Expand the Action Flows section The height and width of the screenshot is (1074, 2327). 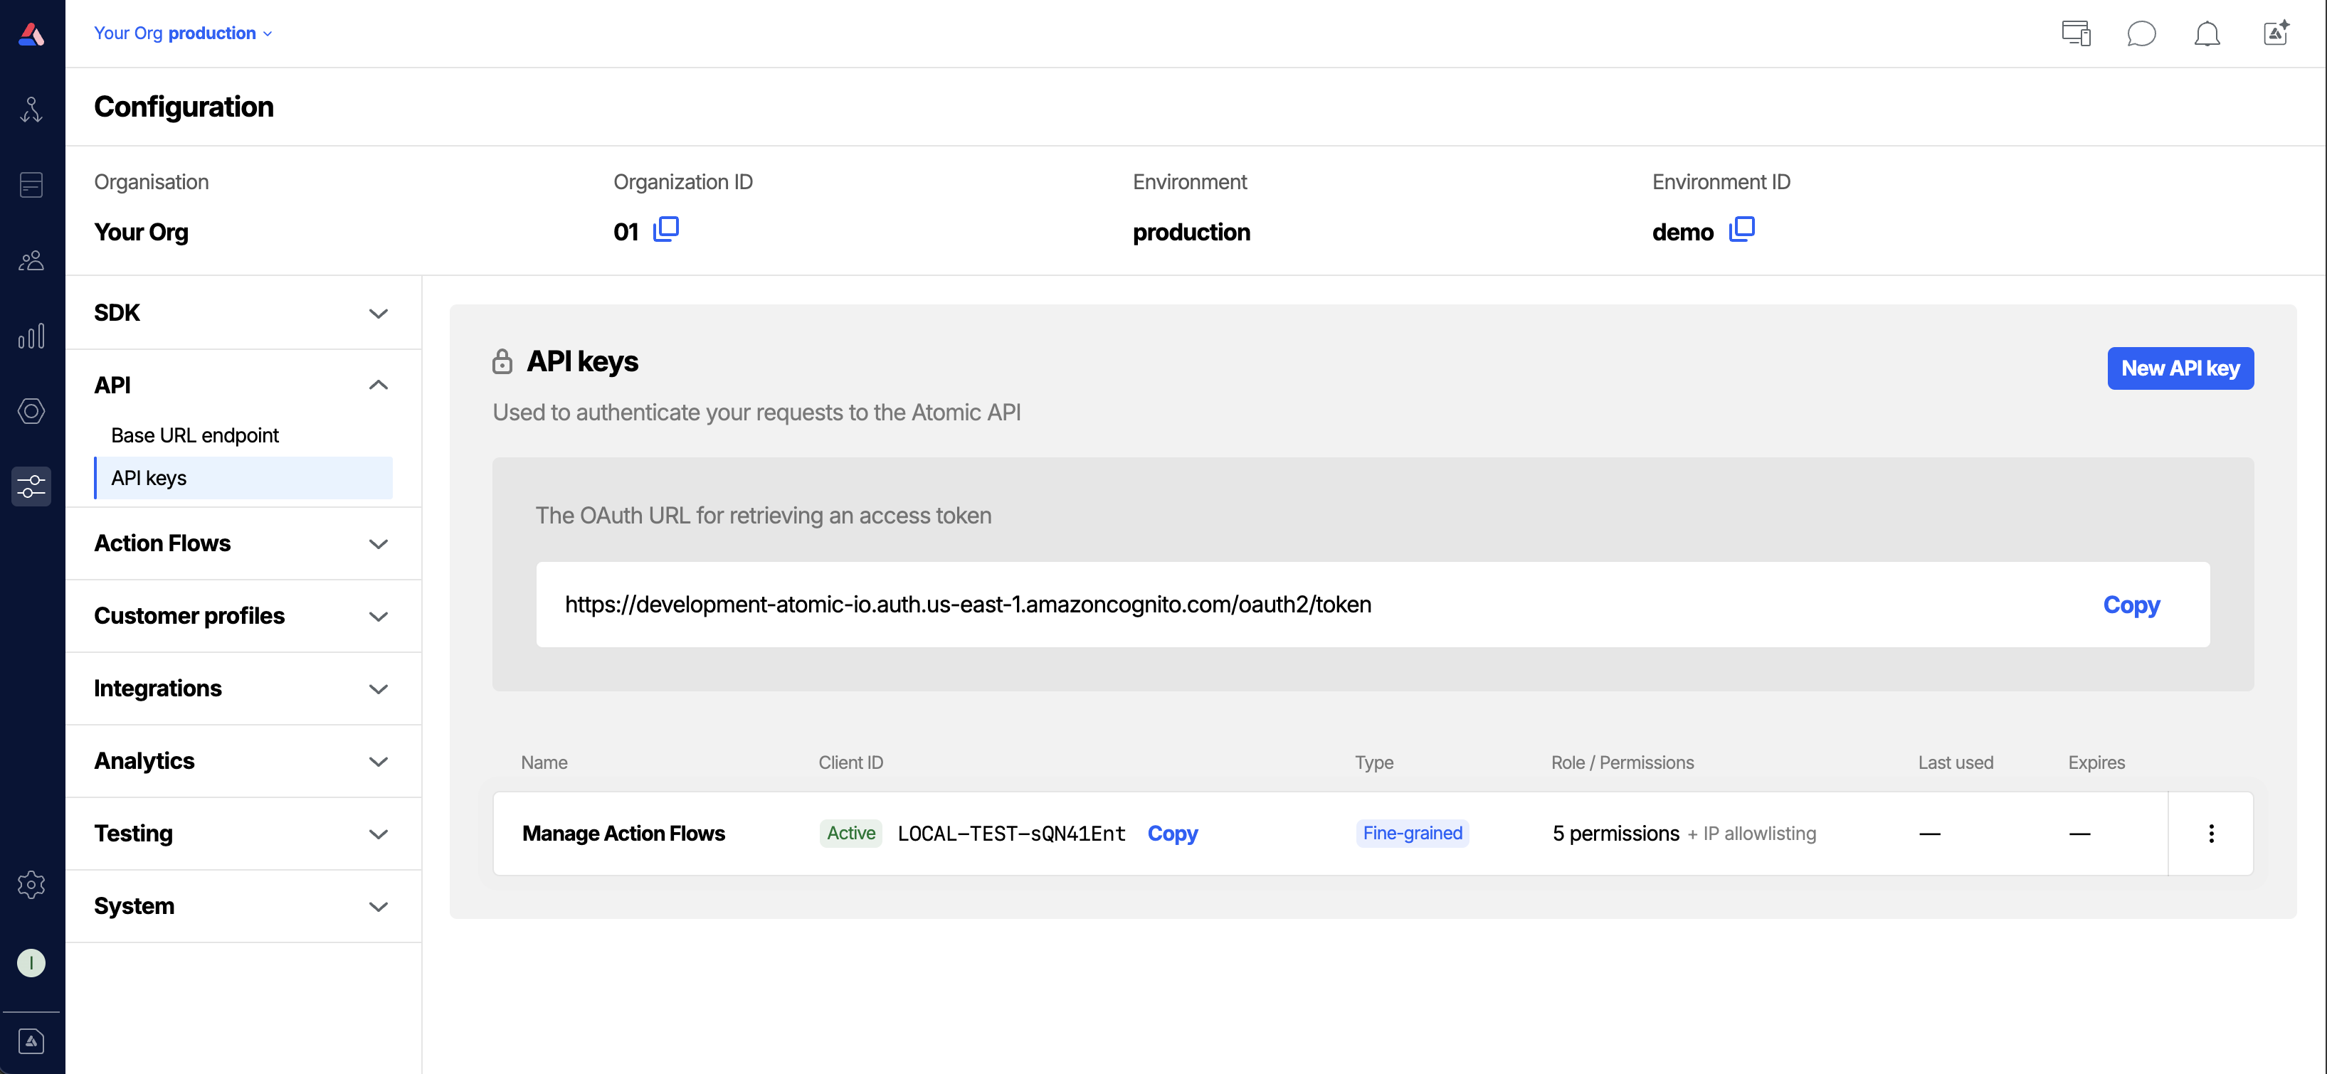[243, 543]
